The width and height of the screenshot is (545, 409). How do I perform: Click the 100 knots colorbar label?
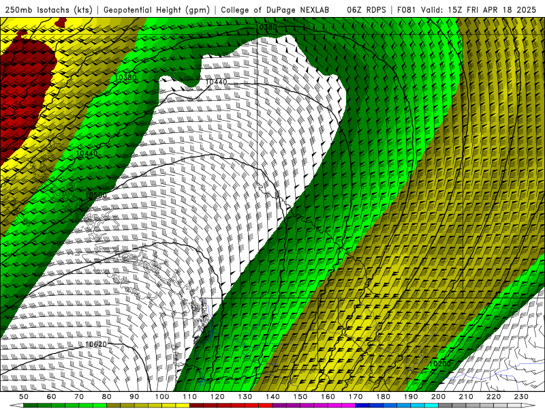pyautogui.click(x=162, y=397)
